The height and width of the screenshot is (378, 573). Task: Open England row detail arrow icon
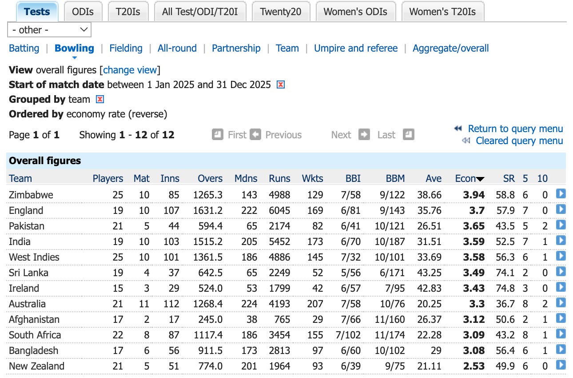point(561,209)
